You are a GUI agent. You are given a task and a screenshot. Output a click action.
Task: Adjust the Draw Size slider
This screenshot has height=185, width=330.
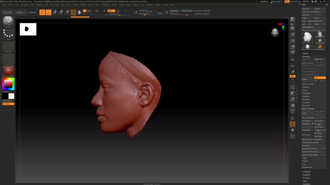150,14
